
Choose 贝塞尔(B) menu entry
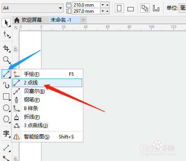(x=47, y=91)
